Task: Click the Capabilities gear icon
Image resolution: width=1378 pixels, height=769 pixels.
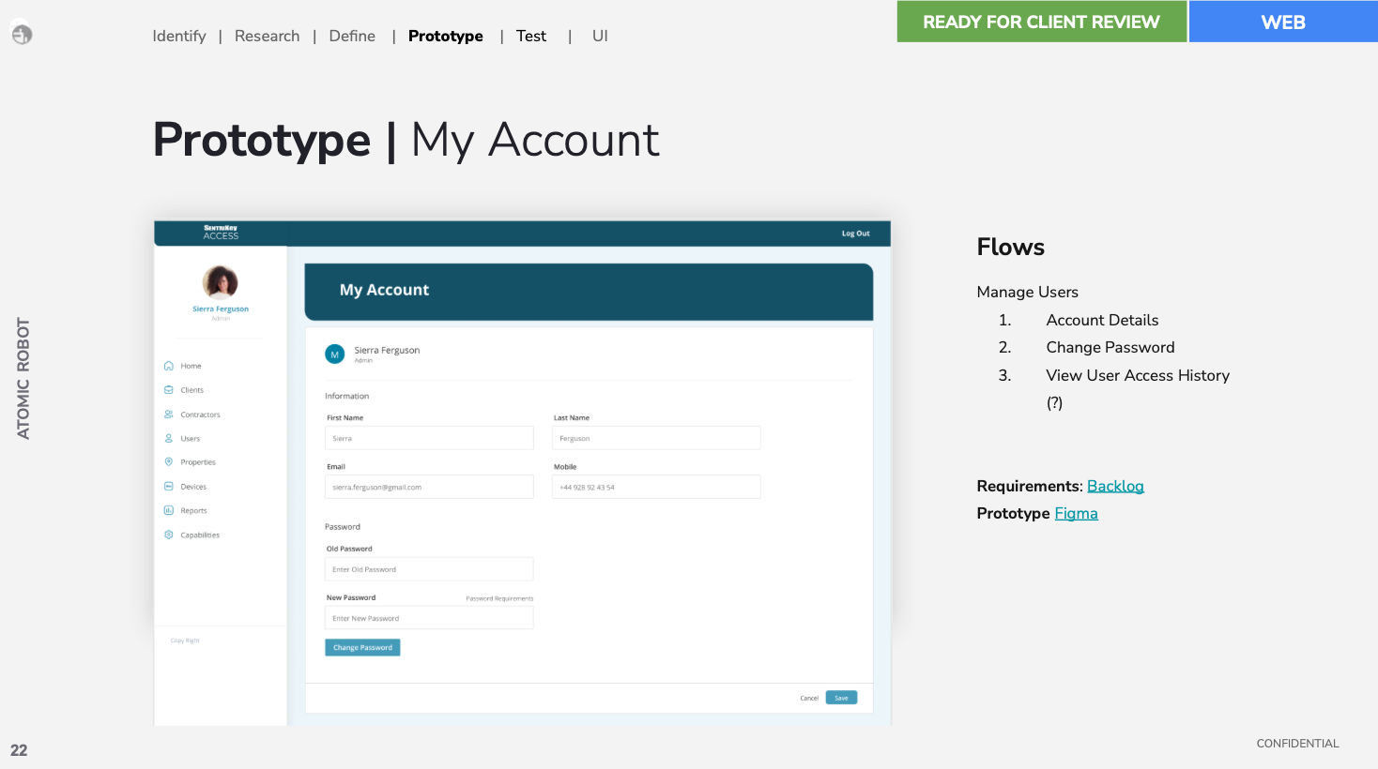Action: (169, 535)
